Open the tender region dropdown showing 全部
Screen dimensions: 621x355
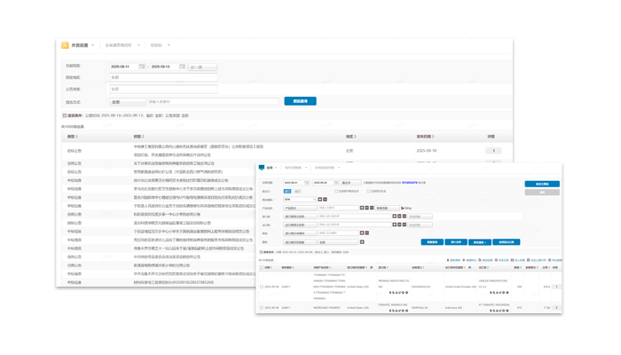[x=162, y=78]
